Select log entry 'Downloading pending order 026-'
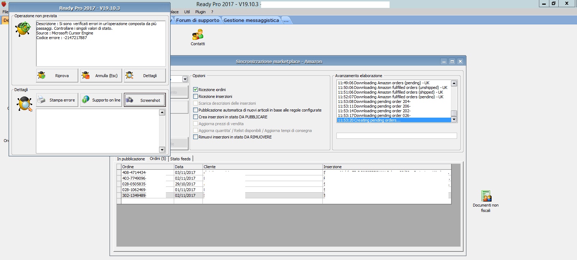Image resolution: width=577 pixels, height=260 pixels. point(394,115)
